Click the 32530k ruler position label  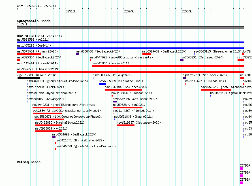pos(187,11)
